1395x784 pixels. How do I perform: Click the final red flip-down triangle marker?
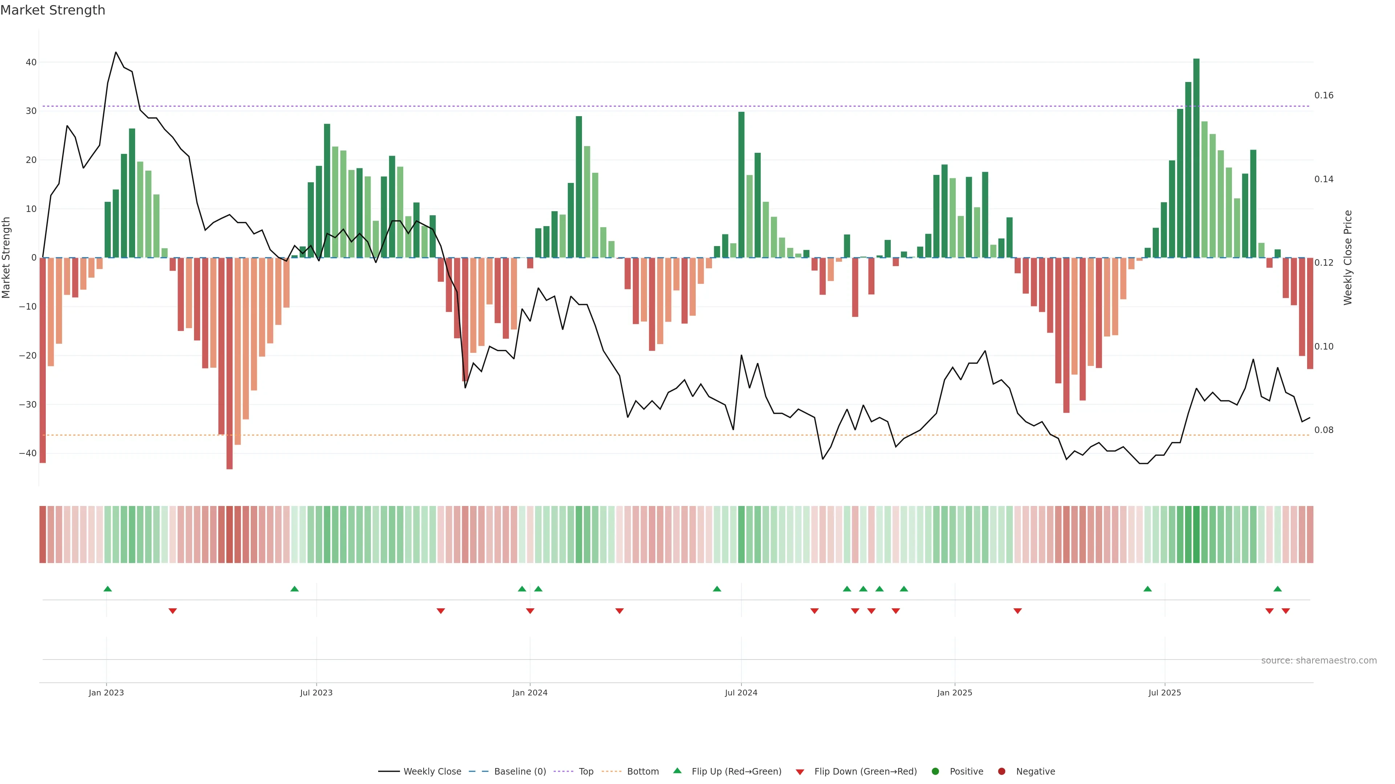(x=1286, y=611)
